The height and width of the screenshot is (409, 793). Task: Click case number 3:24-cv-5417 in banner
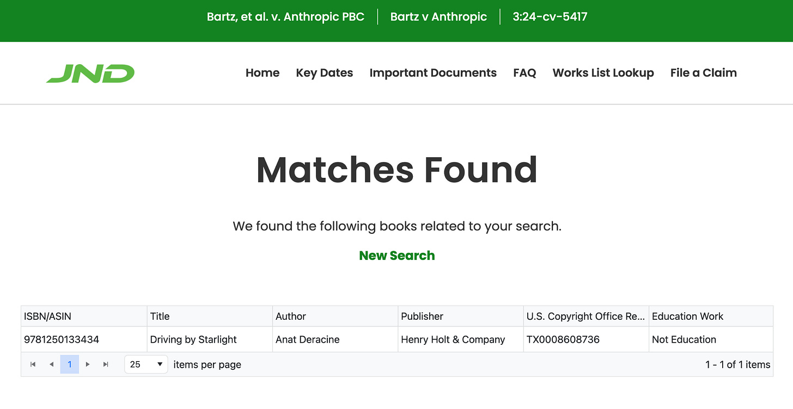point(550,17)
